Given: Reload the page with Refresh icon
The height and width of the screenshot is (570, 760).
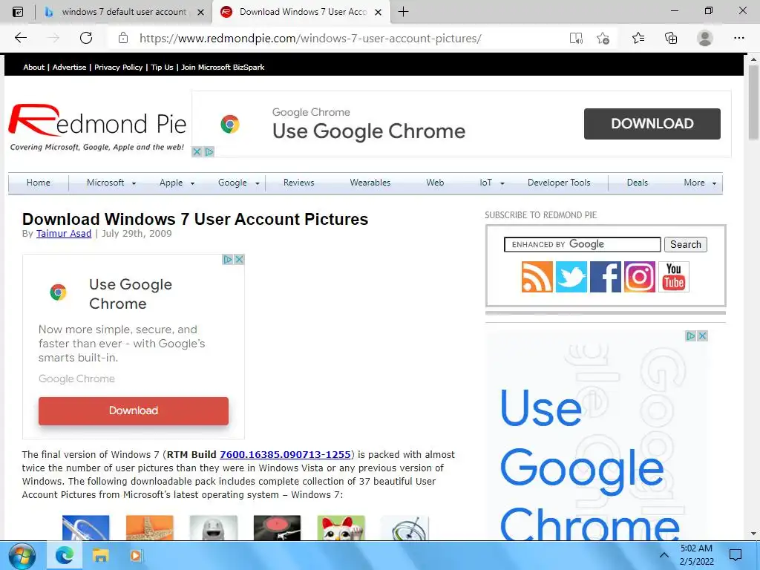Looking at the screenshot, I should [x=86, y=38].
